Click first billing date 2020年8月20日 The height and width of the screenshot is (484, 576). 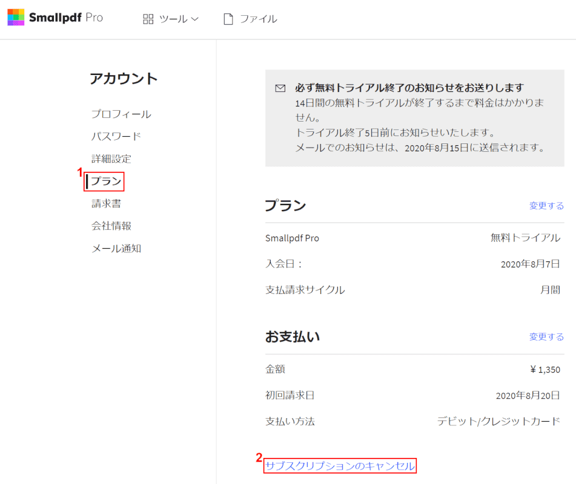(x=528, y=396)
